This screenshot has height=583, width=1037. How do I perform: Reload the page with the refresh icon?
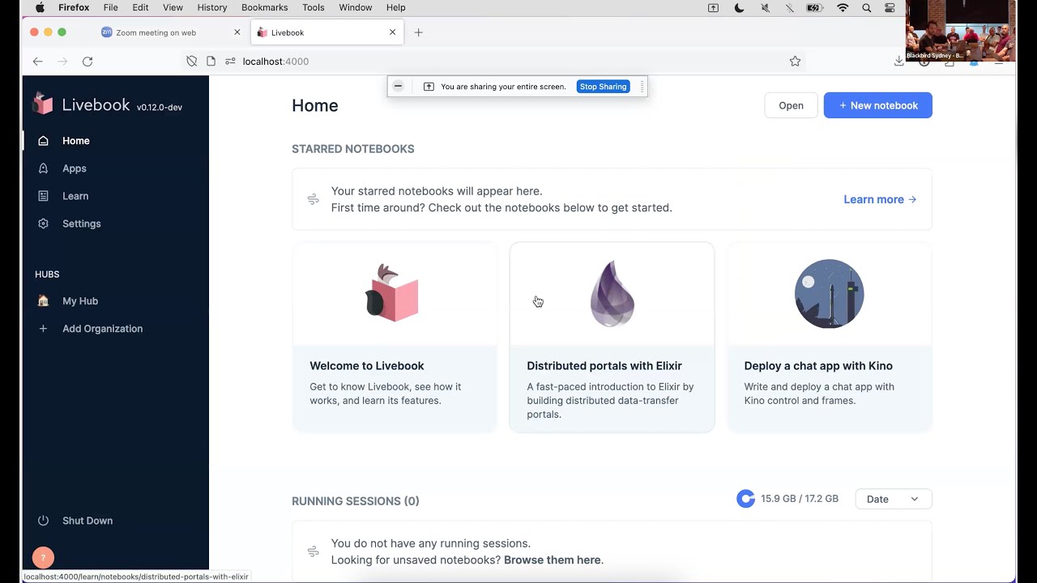point(87,62)
